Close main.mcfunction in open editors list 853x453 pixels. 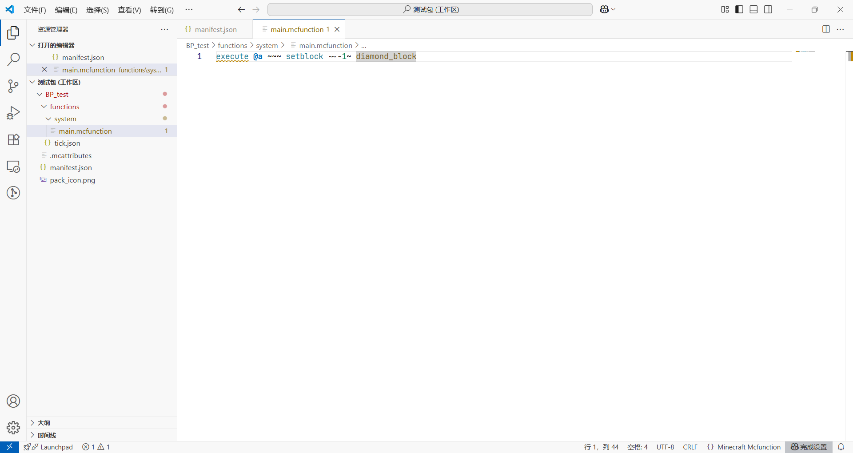tap(44, 69)
